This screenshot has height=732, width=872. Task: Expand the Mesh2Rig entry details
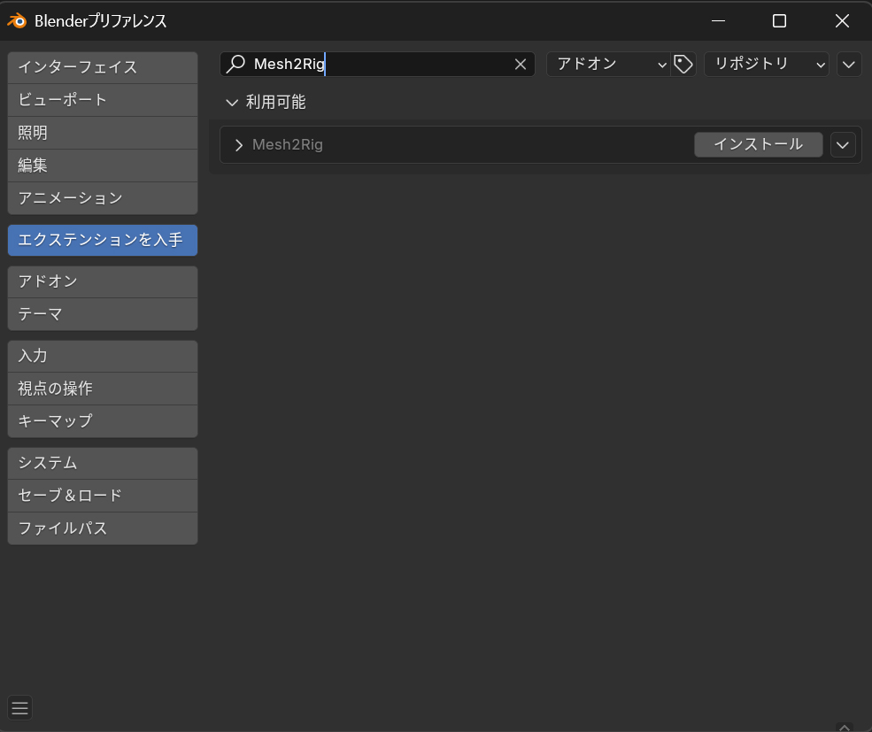click(x=238, y=145)
